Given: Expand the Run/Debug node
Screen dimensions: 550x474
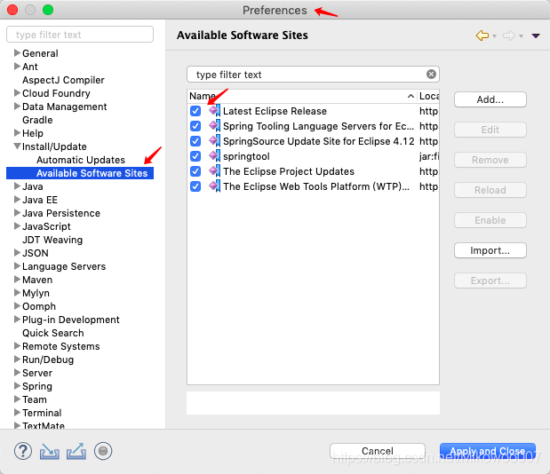Looking at the screenshot, I should coord(17,359).
